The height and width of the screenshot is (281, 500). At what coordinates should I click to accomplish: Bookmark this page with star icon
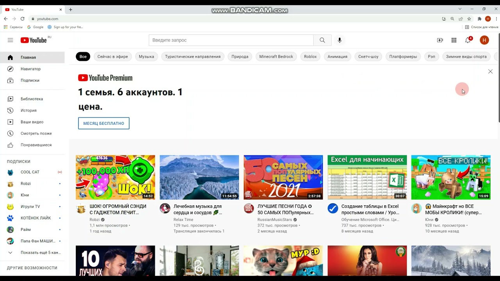click(469, 19)
